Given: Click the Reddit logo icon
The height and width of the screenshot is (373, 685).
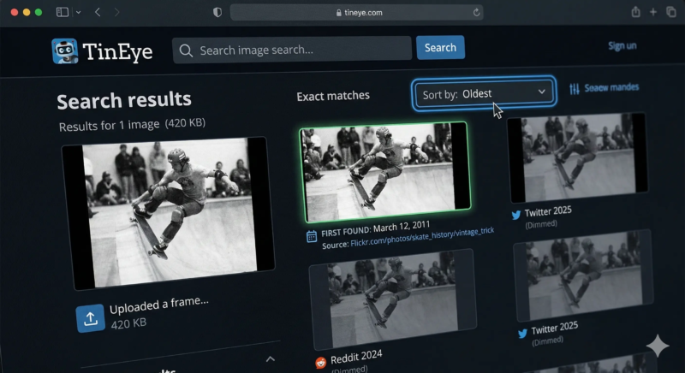Looking at the screenshot, I should 320,363.
